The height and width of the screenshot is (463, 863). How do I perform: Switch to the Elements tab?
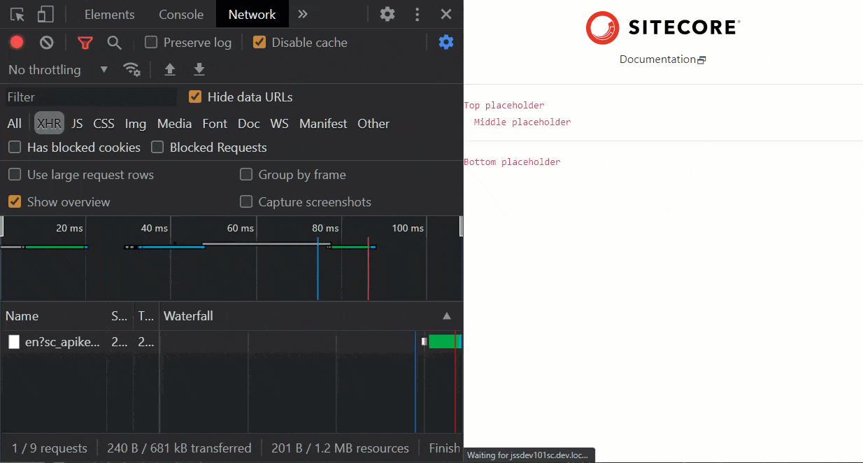pos(109,14)
